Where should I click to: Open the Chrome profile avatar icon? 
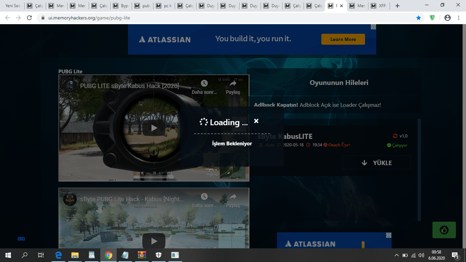pyautogui.click(x=448, y=18)
